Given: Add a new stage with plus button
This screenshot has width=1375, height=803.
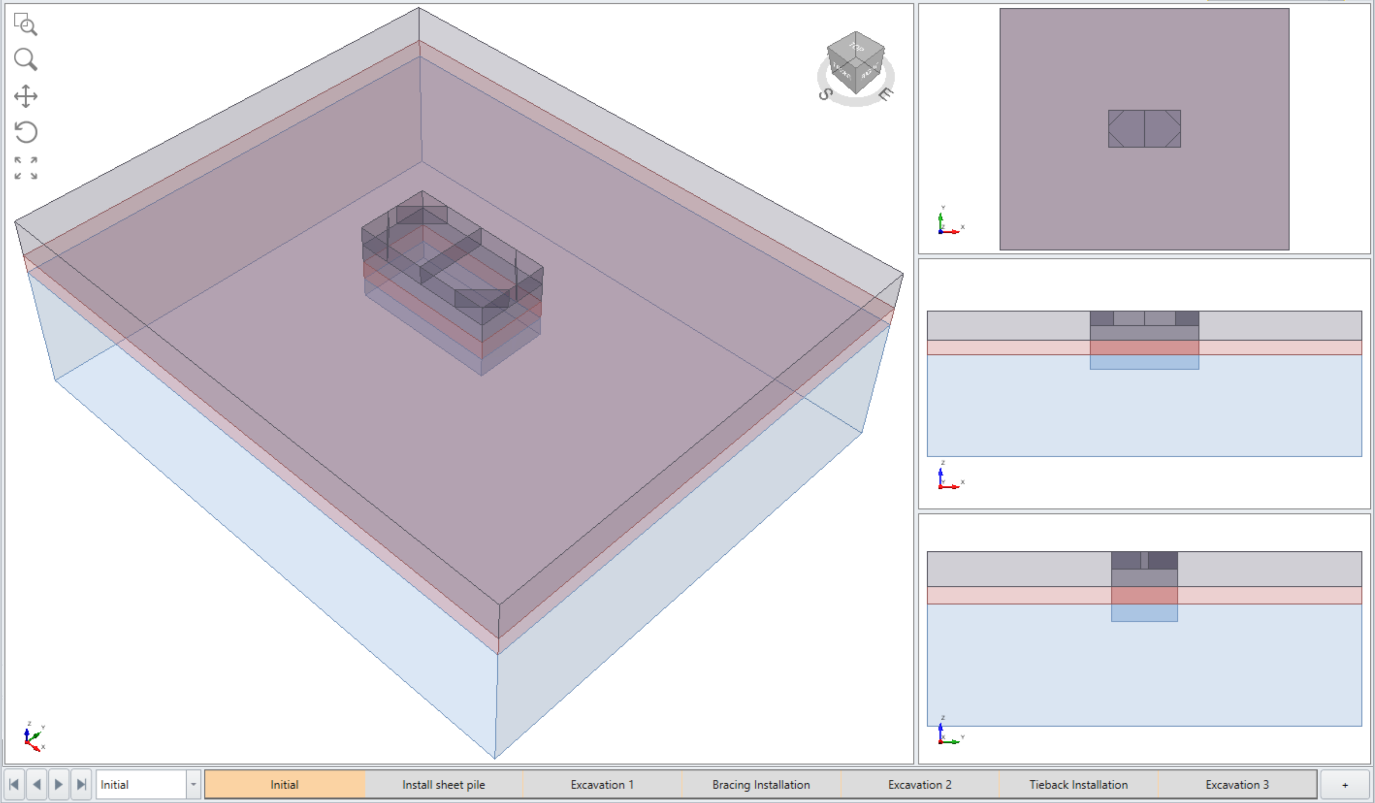Looking at the screenshot, I should 1345,784.
